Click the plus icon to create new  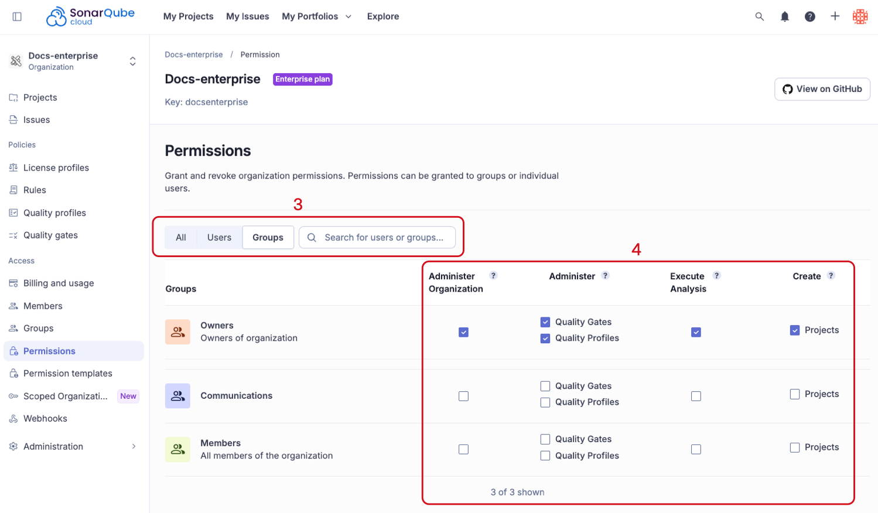click(x=835, y=16)
